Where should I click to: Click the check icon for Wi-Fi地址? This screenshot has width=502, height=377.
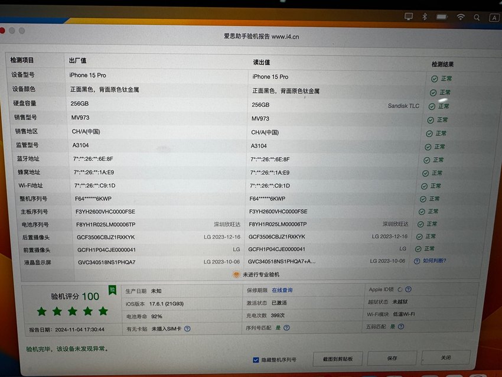(424, 186)
